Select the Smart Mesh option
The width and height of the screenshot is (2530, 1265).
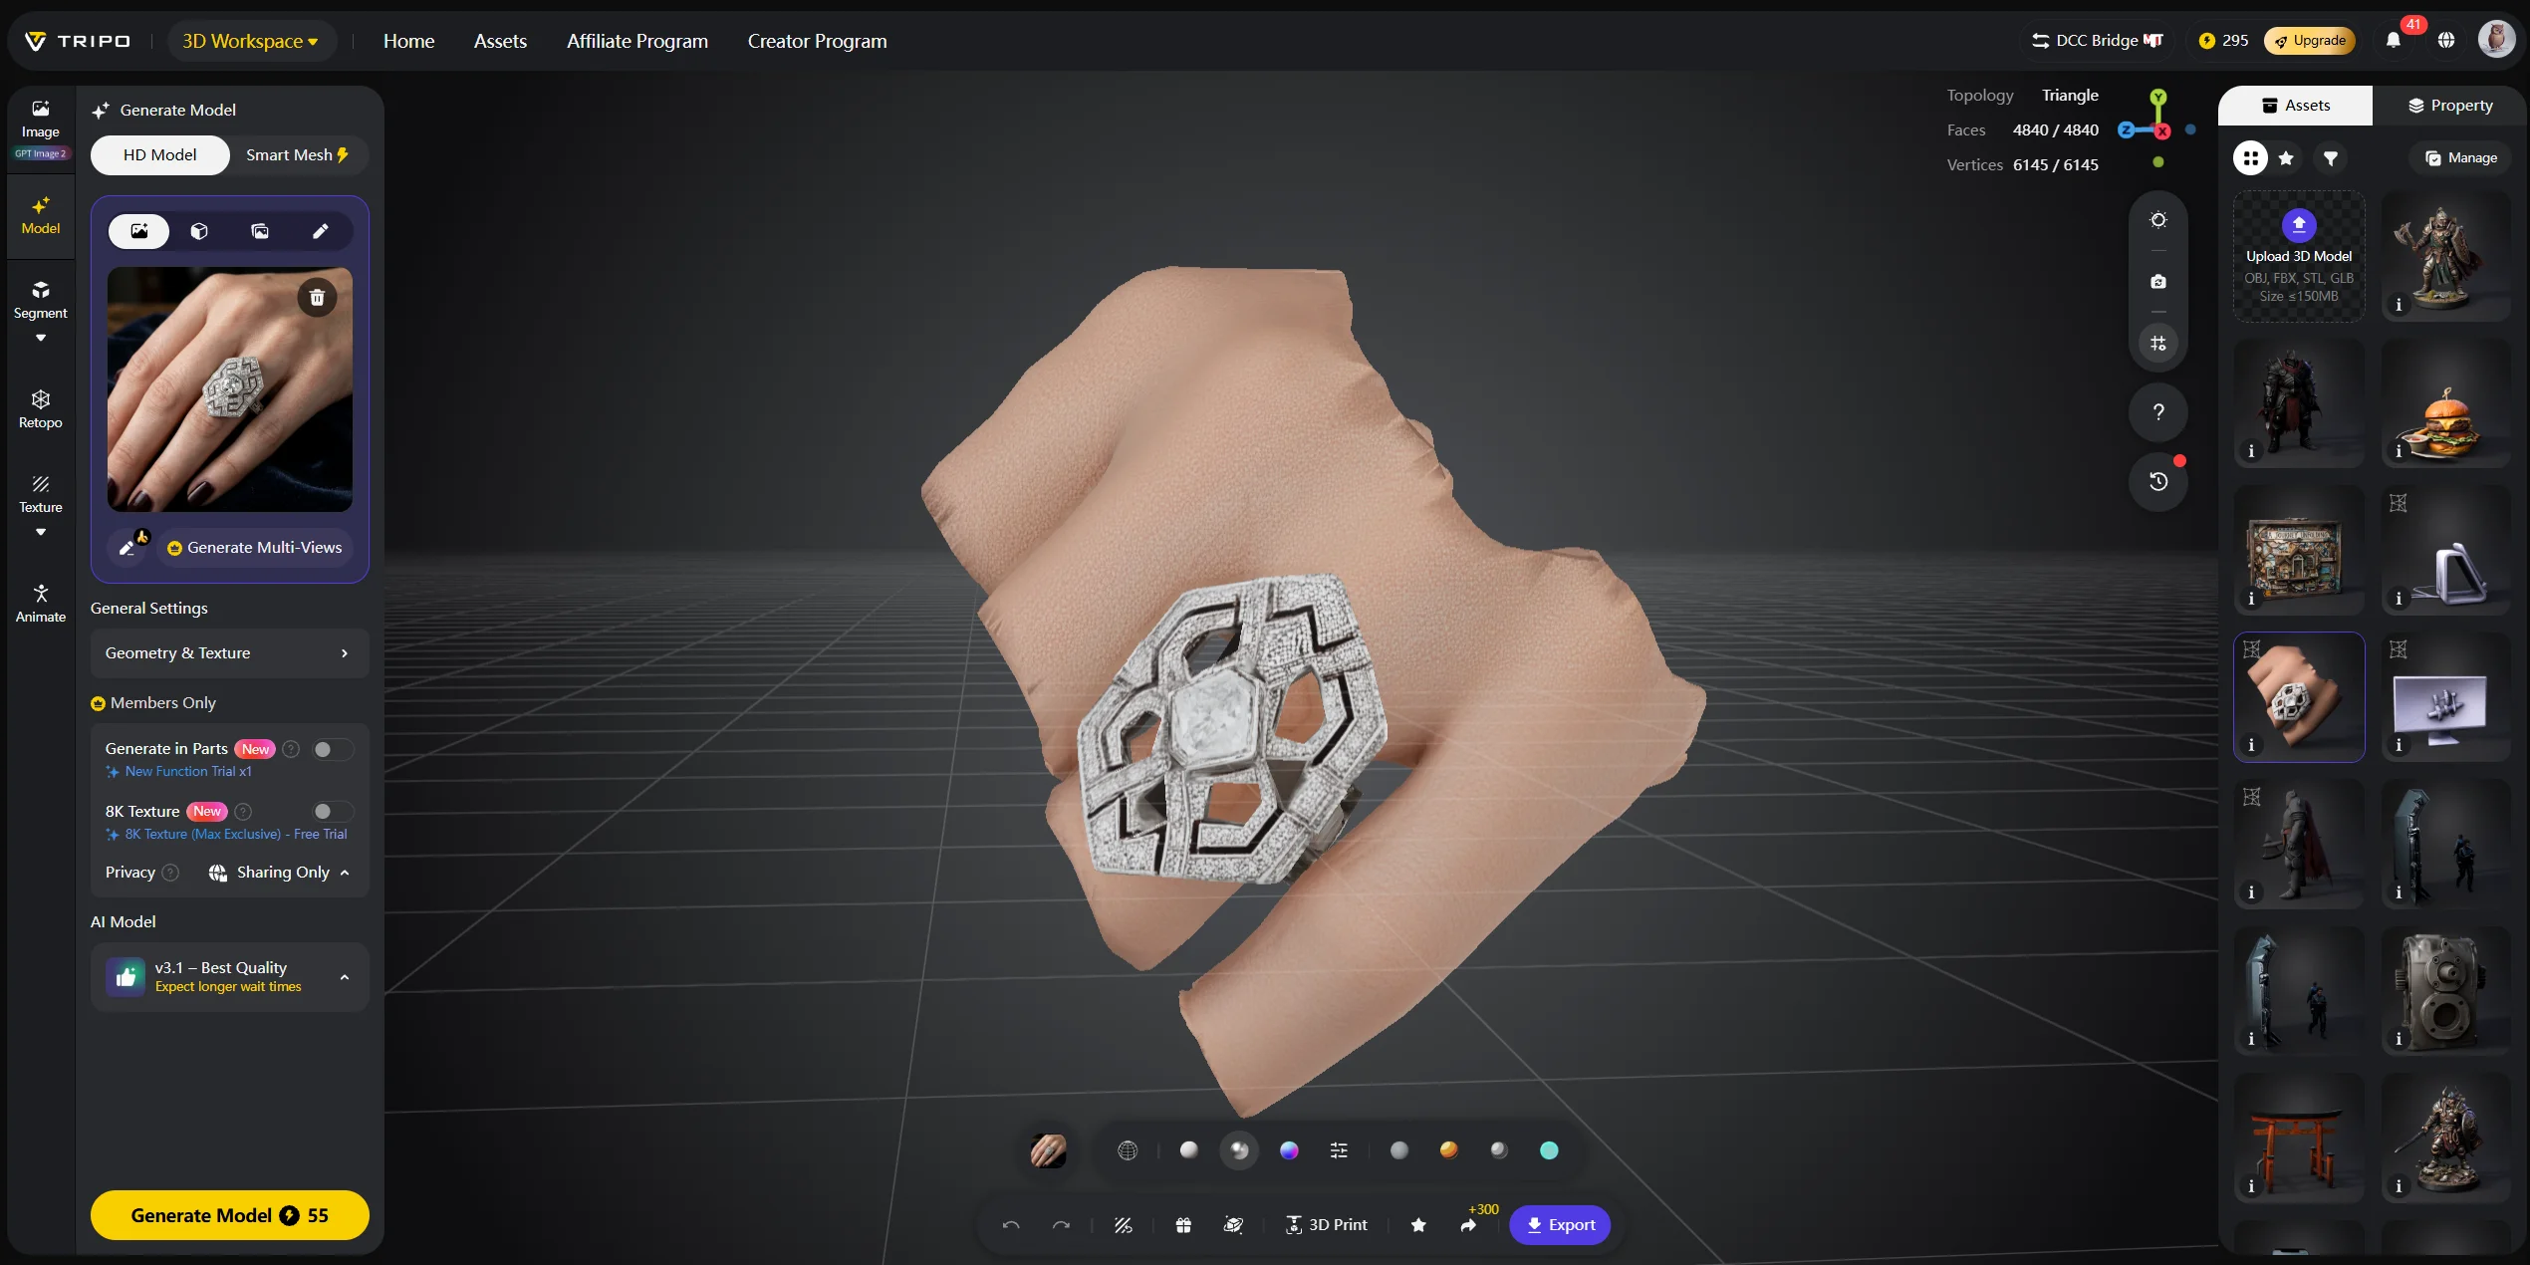298,155
